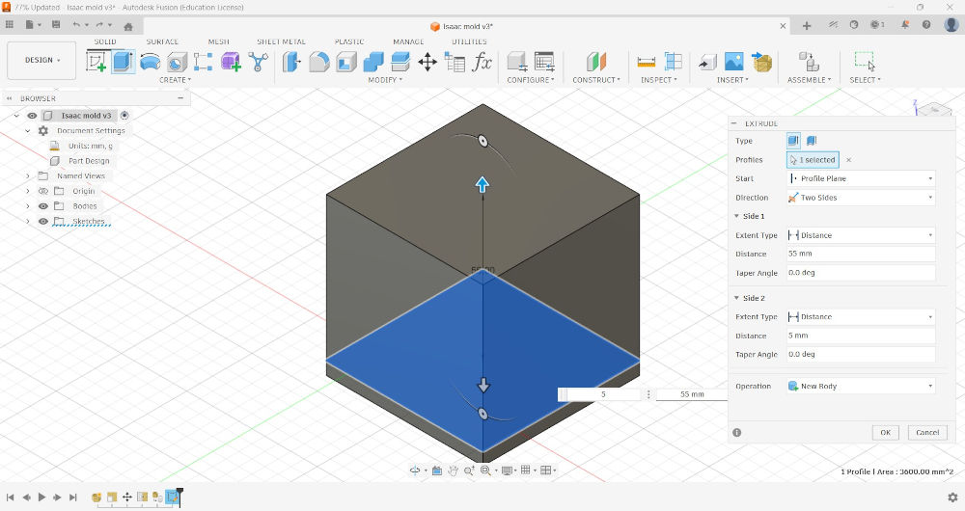This screenshot has width=965, height=511.
Task: Select the Revolve tool icon
Action: (151, 62)
